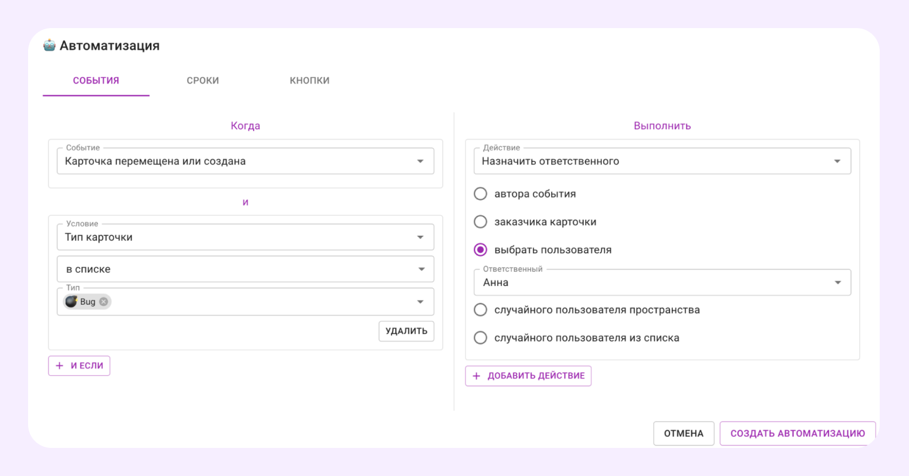Expand the Условие dropdown with Тип карточки
909x476 pixels.
(245, 237)
